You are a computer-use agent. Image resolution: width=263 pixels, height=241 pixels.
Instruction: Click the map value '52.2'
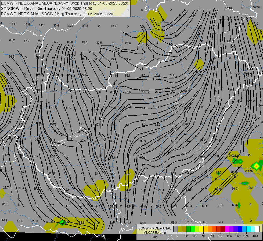coord(158,125)
